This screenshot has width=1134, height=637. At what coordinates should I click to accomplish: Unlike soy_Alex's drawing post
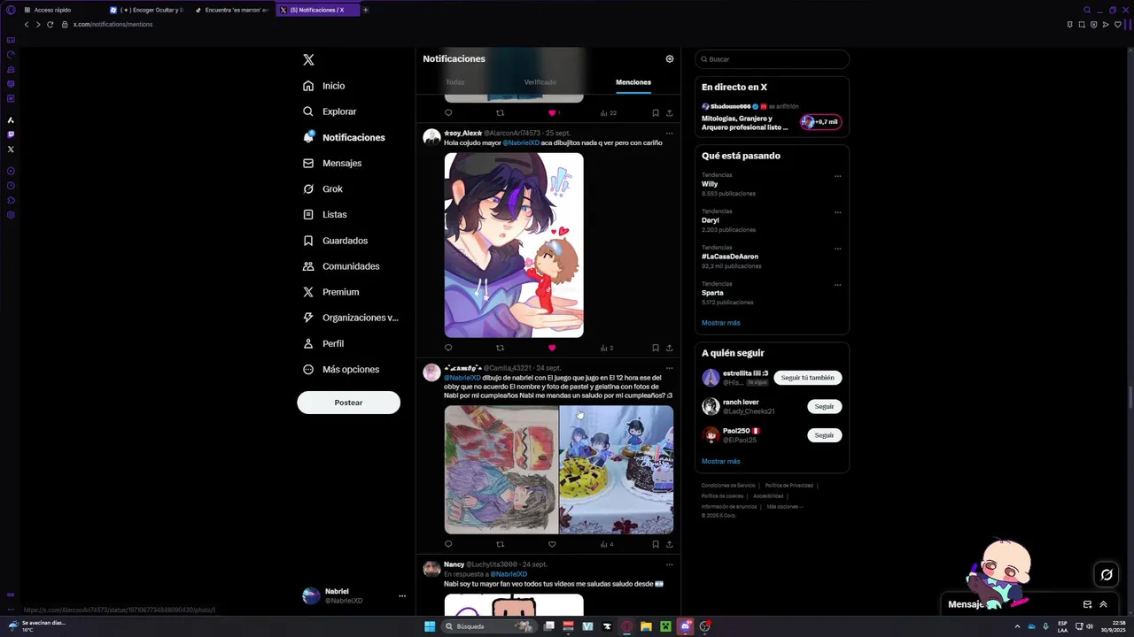pyautogui.click(x=552, y=348)
